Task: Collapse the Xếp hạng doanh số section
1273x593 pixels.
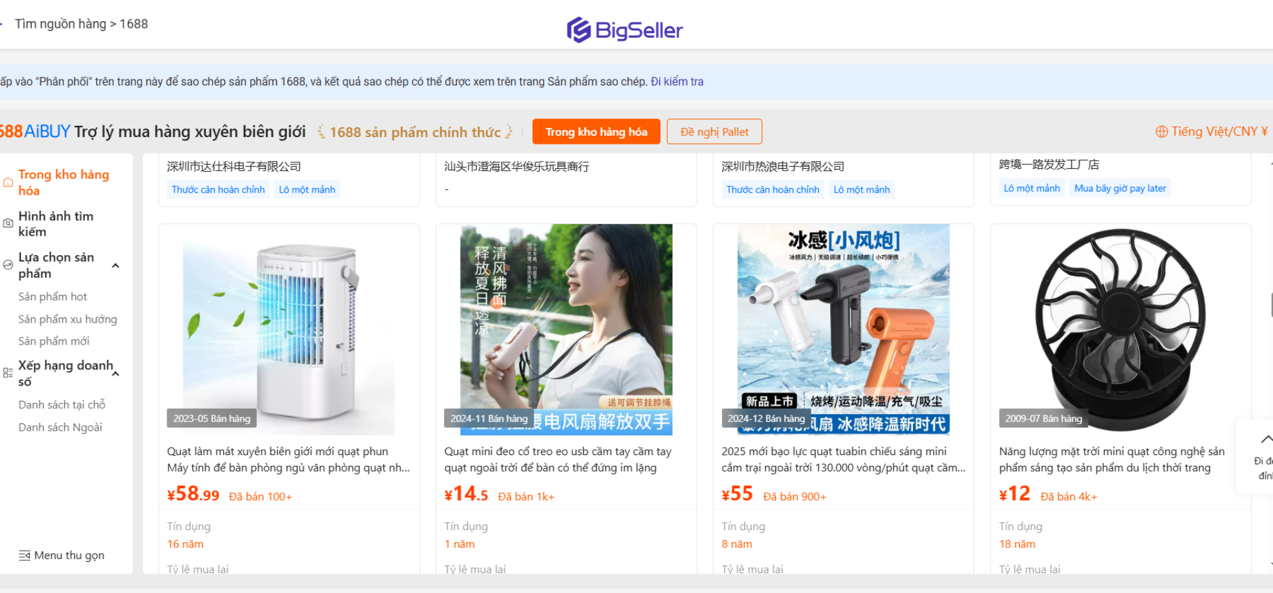Action: 116,374
